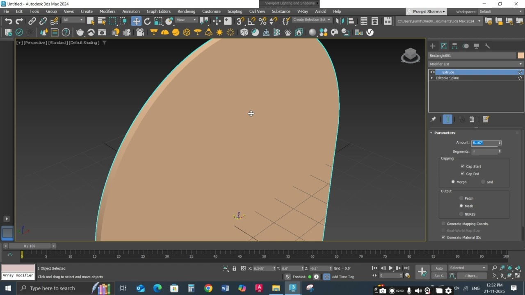Open the Layer Explorer icon
This screenshot has width=525, height=295.
pyautogui.click(x=375, y=21)
